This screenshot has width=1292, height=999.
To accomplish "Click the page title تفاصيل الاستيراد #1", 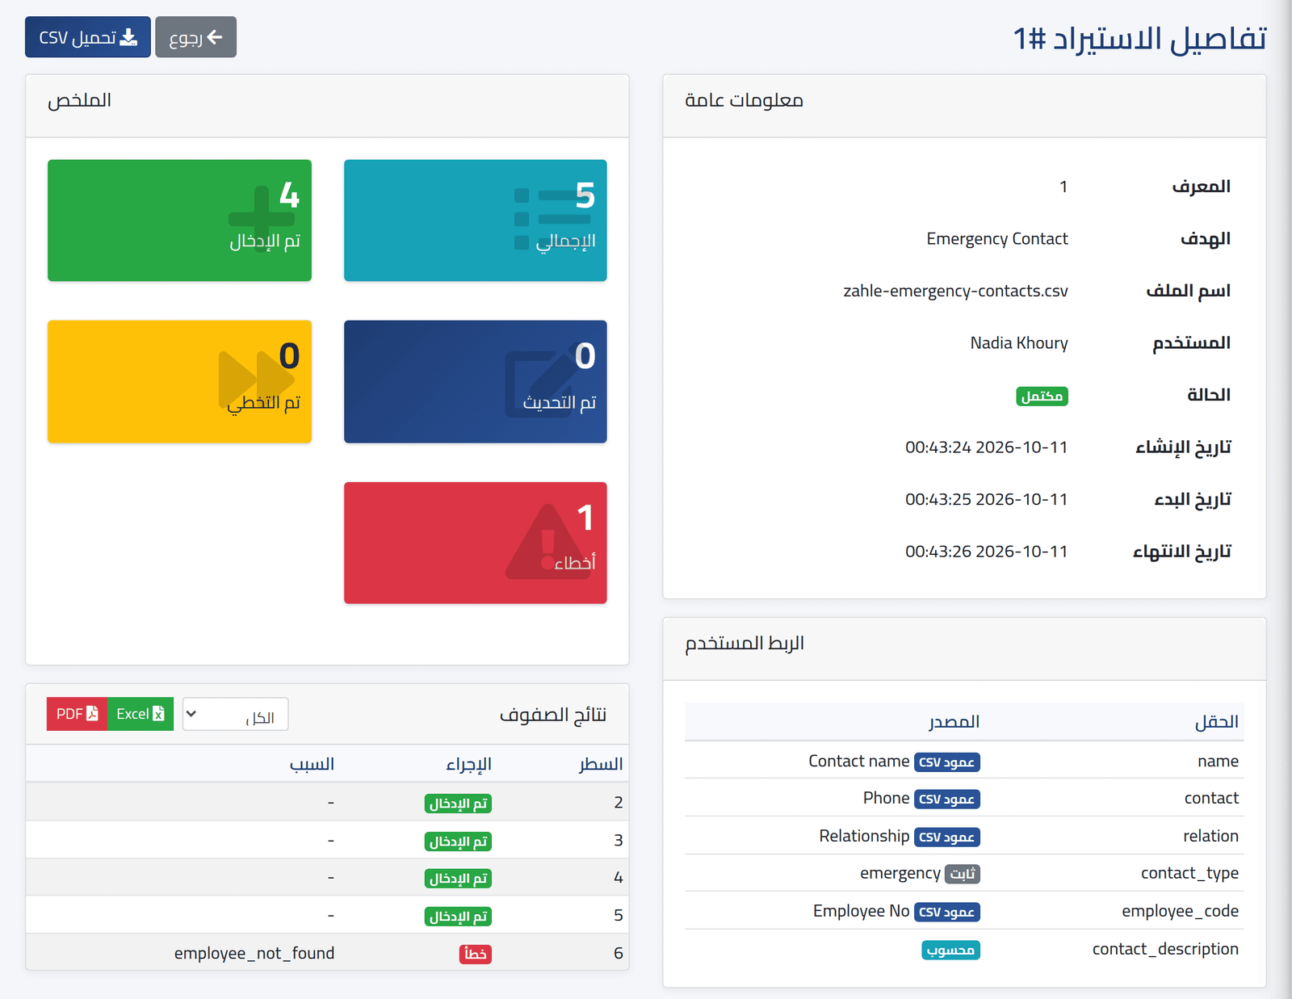I will (x=1140, y=38).
